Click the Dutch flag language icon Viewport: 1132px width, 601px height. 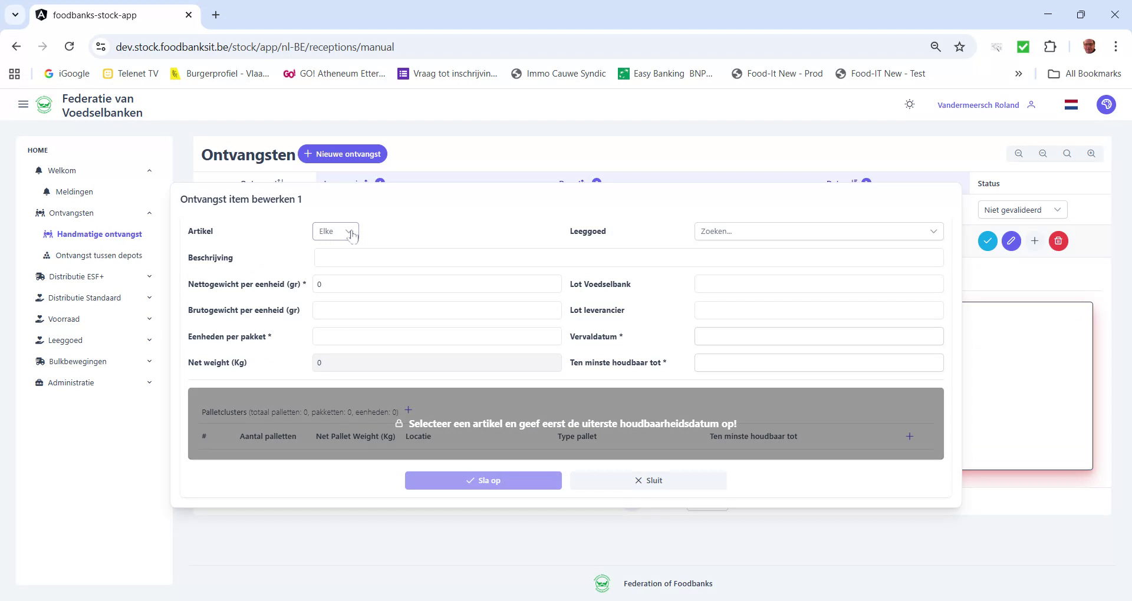click(x=1071, y=104)
